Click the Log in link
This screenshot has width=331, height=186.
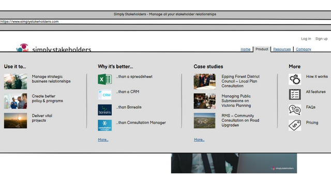click(x=306, y=39)
